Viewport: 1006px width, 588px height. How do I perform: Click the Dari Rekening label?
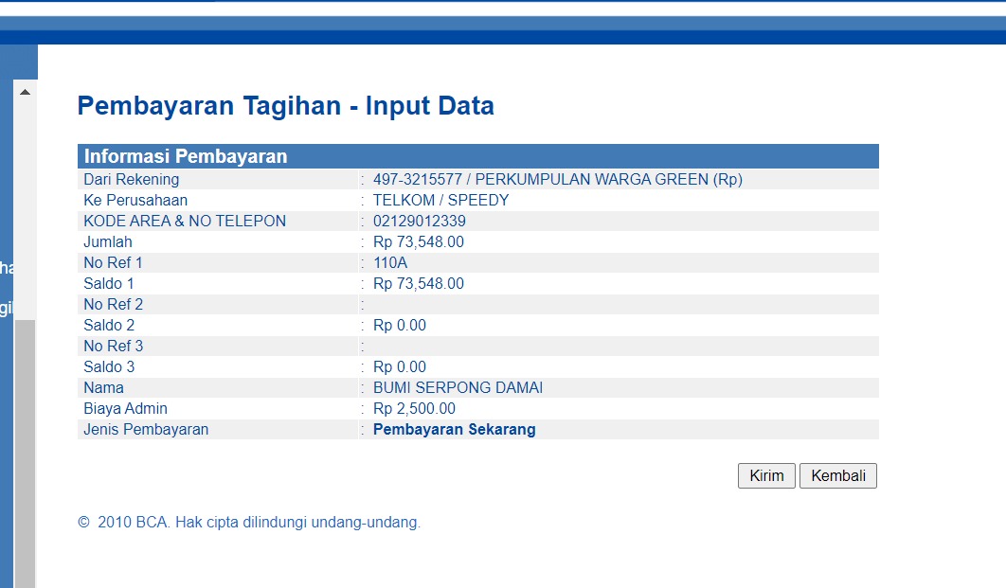tap(131, 179)
